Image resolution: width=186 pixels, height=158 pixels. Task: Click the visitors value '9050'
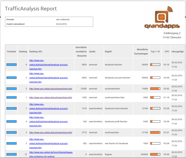84,65
